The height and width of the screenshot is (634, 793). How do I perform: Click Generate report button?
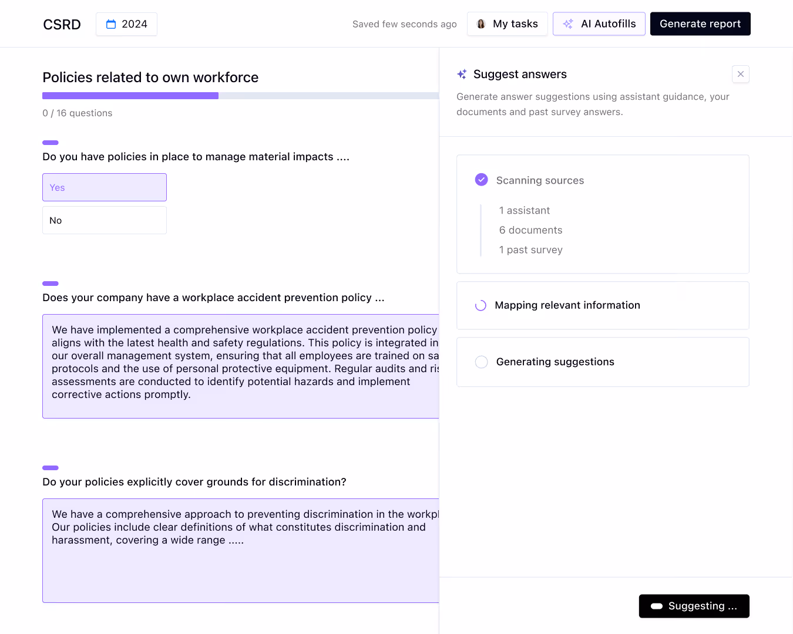[700, 24]
